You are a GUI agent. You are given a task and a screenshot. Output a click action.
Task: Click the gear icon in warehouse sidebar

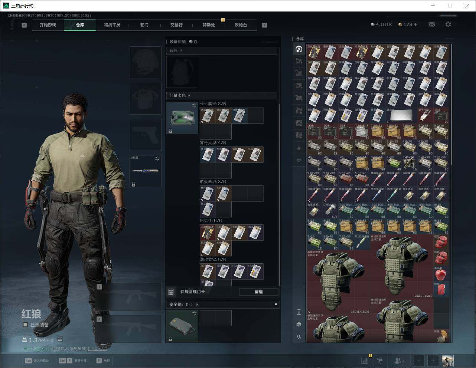[299, 160]
